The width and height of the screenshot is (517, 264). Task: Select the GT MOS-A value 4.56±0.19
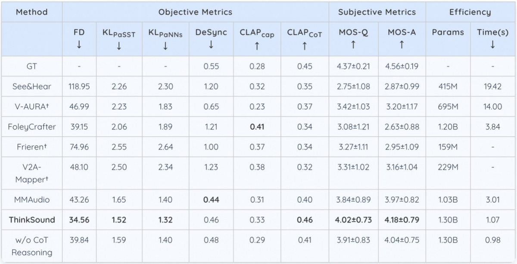click(x=402, y=67)
